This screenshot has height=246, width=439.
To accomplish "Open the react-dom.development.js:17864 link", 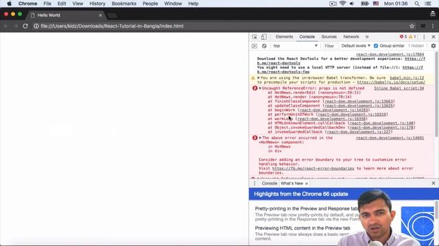I will point(390,55).
